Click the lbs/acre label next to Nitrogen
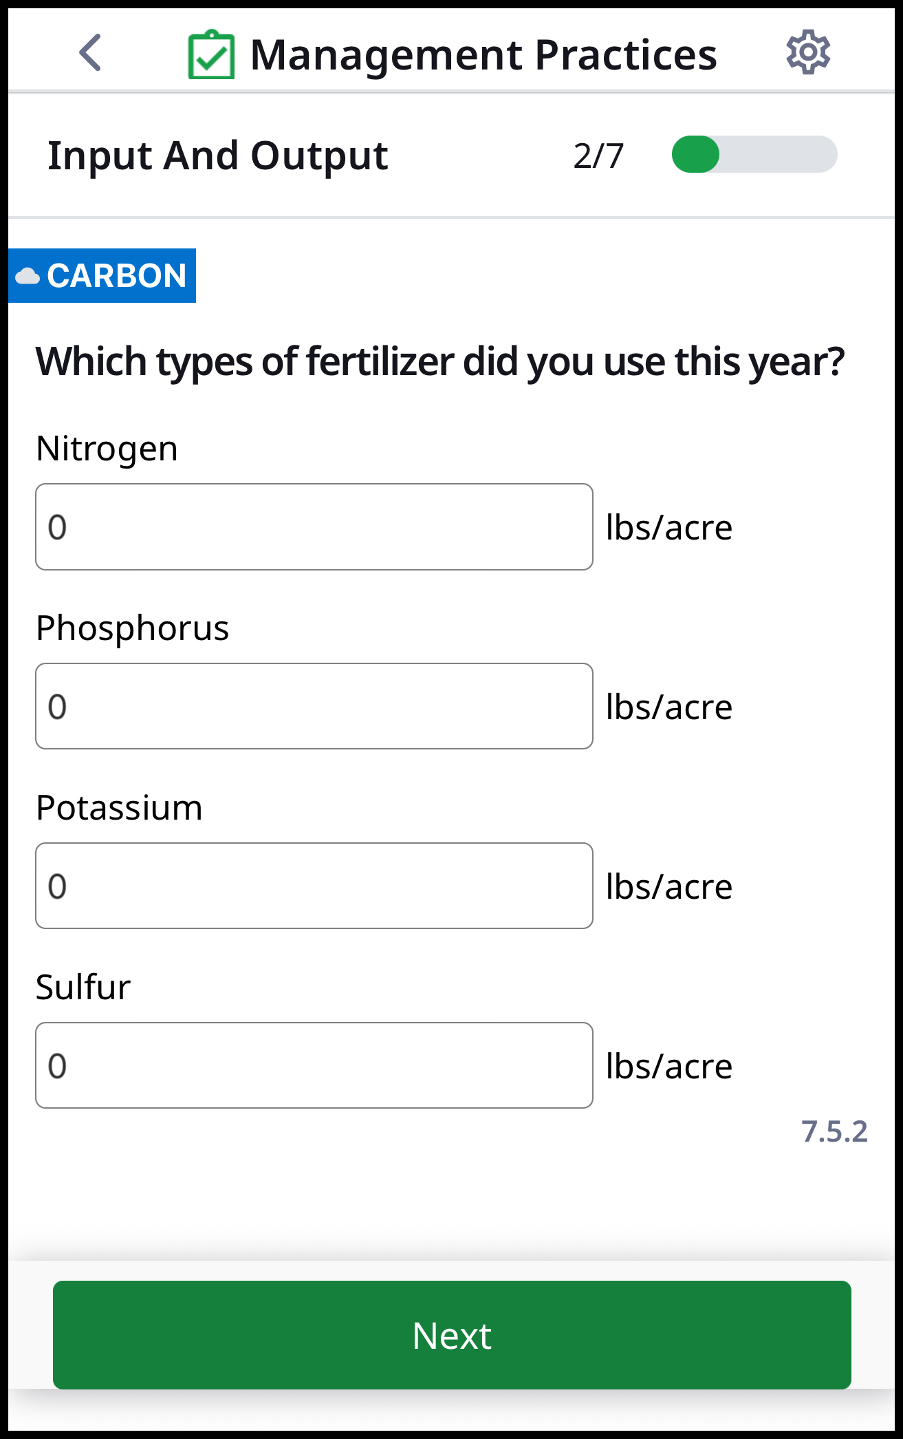Image resolution: width=903 pixels, height=1439 pixels. tap(669, 526)
